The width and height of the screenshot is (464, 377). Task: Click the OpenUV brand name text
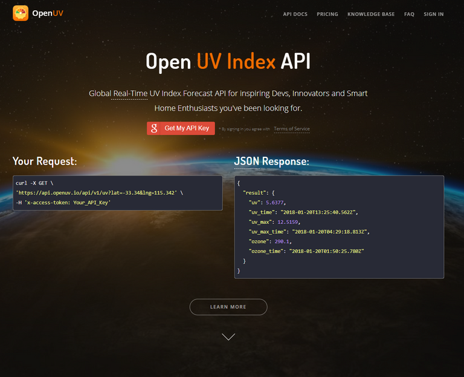48,13
